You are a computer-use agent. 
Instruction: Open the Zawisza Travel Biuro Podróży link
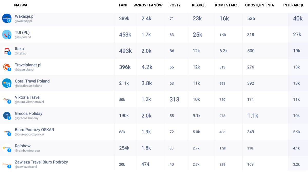41,162
